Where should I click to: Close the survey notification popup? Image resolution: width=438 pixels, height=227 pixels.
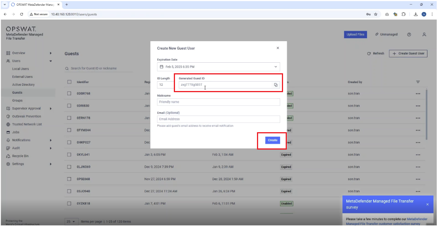click(427, 204)
